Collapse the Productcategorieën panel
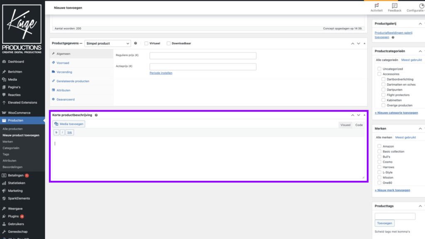This screenshot has width=425, height=239. pyautogui.click(x=420, y=51)
